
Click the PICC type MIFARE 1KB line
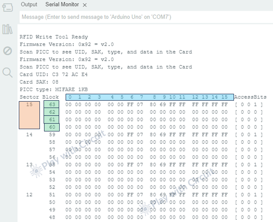click(x=54, y=90)
